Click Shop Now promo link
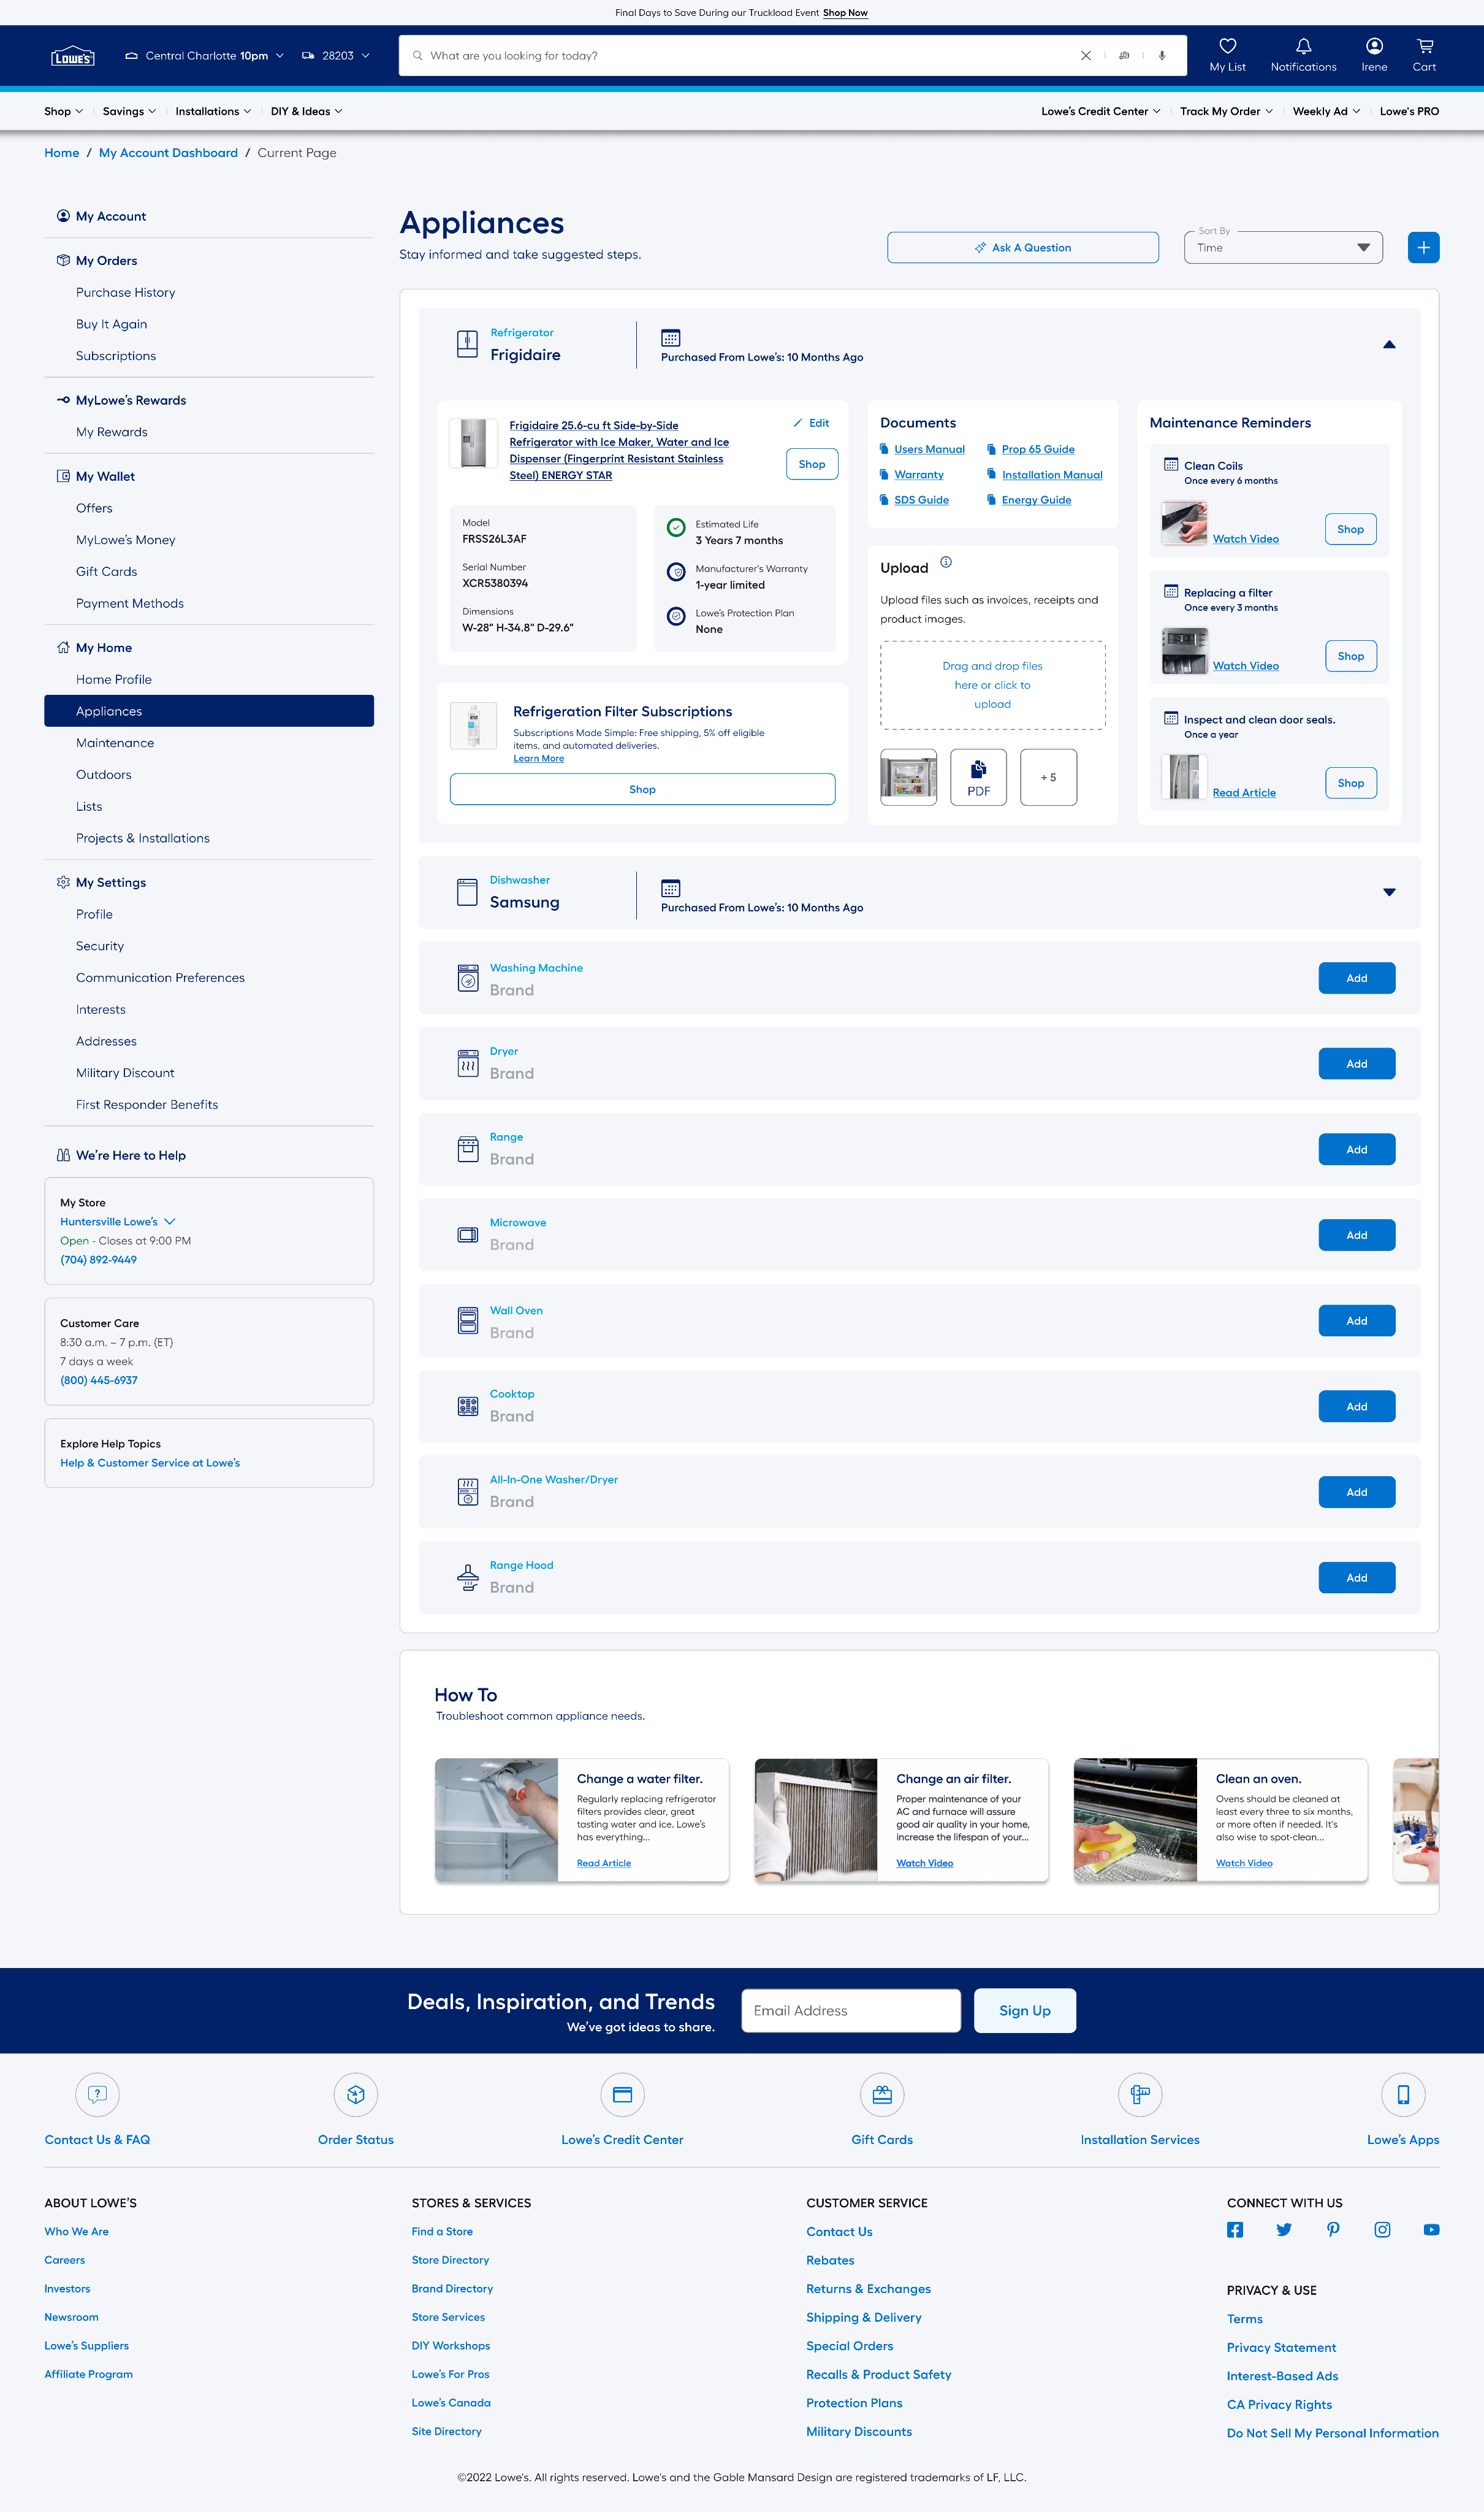This screenshot has width=1484, height=2512. point(845,13)
